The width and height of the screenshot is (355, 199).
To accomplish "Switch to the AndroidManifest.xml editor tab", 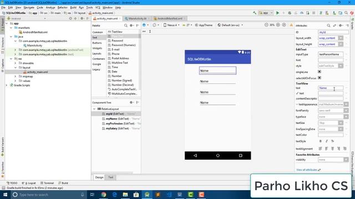I will tap(170, 18).
